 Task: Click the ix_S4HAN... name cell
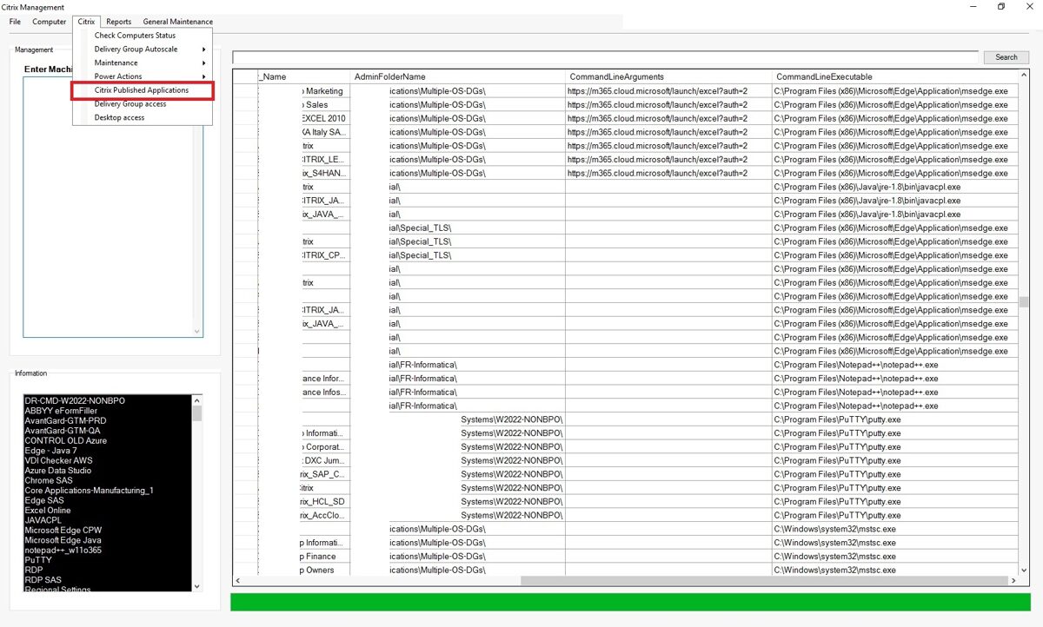(x=304, y=174)
